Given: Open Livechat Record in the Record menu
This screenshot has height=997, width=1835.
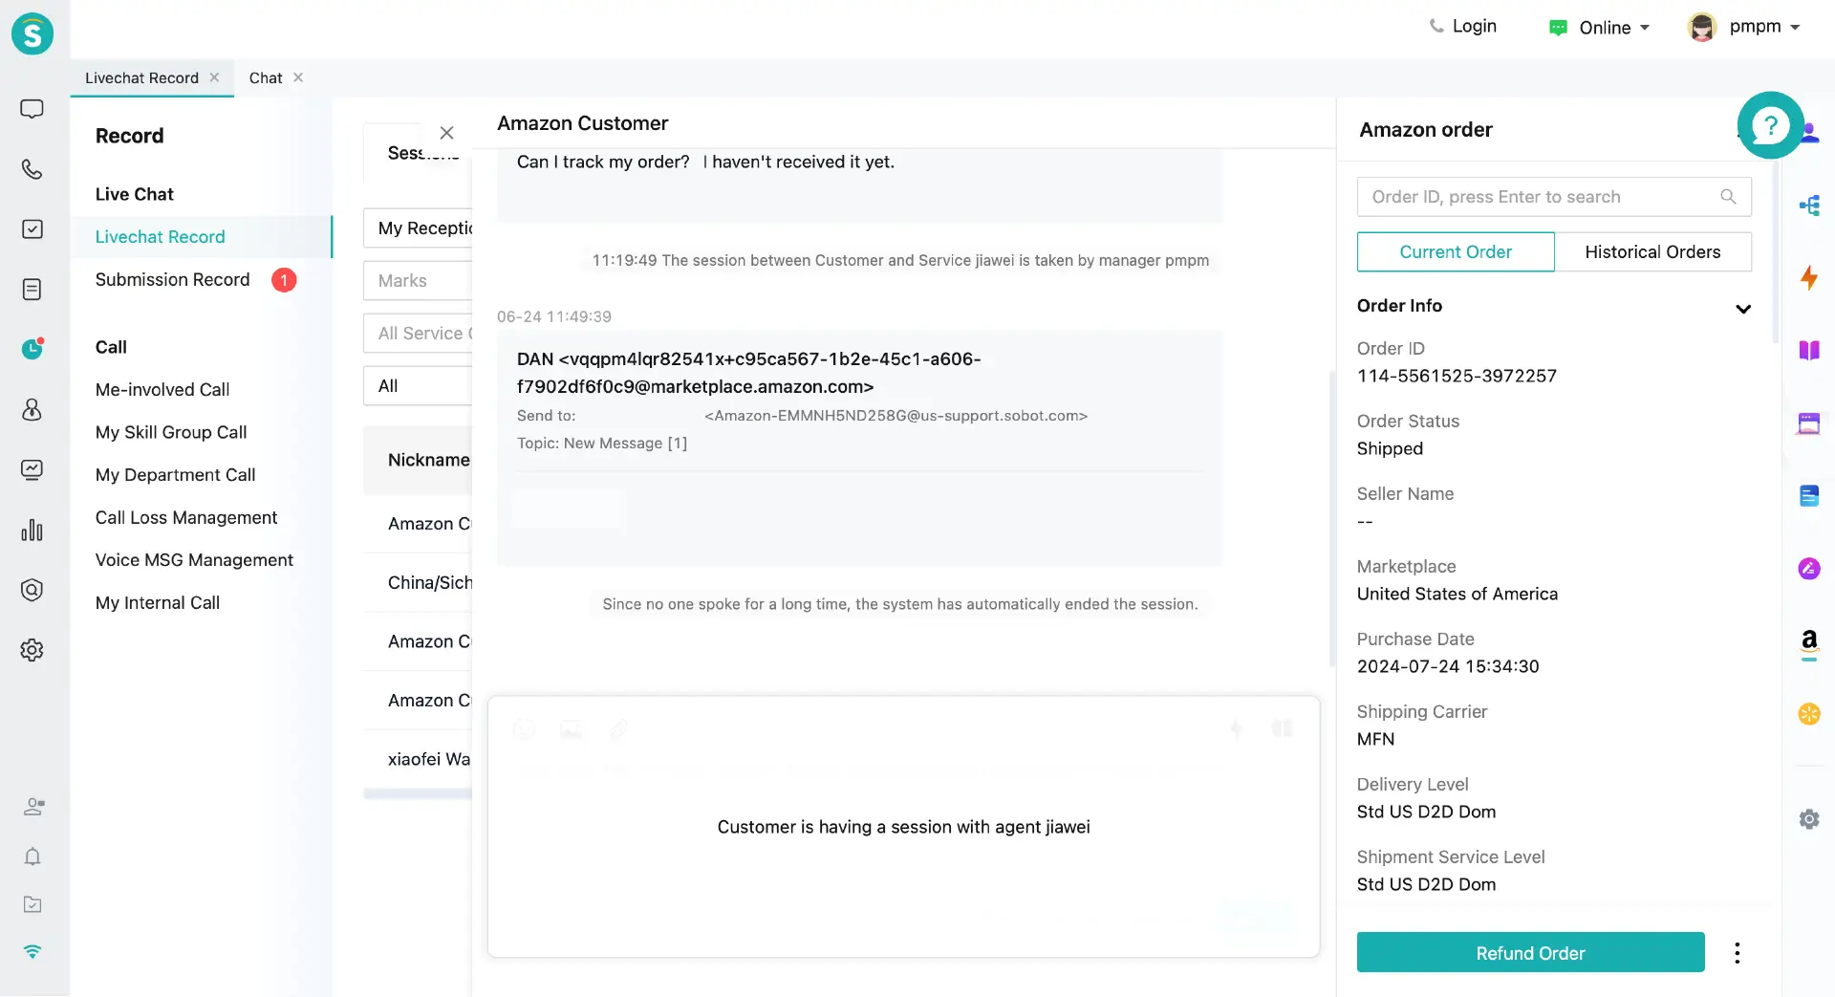Looking at the screenshot, I should [x=202, y=237].
